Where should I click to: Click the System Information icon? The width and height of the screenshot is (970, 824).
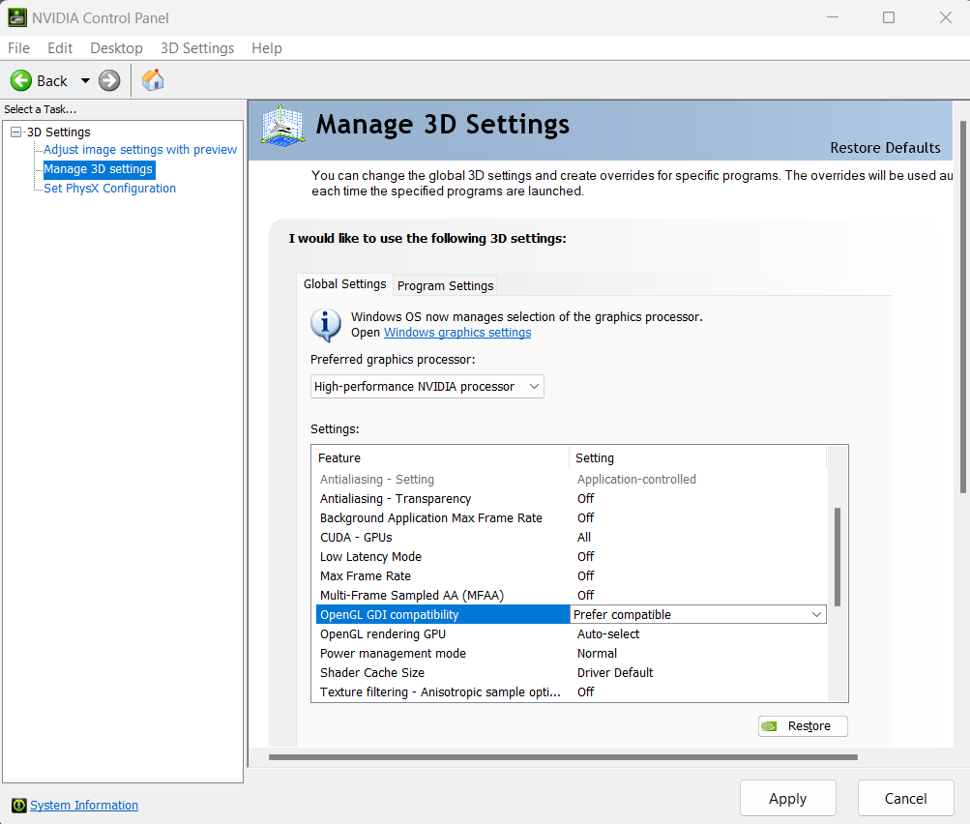[x=19, y=805]
